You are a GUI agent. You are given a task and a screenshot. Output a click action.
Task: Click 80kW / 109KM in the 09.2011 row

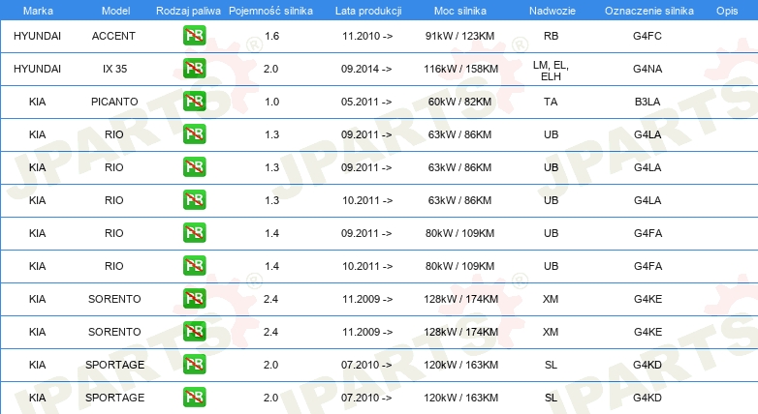tap(459, 232)
